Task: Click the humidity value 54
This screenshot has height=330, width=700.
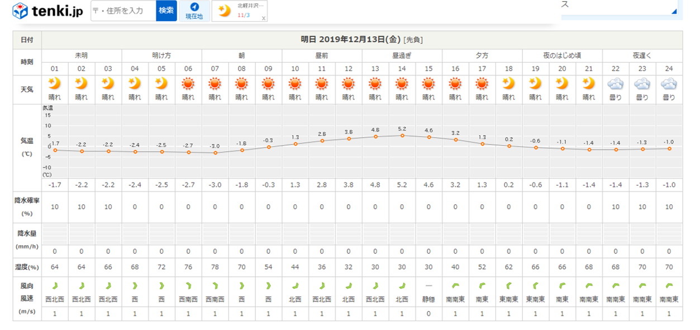Action: (268, 266)
